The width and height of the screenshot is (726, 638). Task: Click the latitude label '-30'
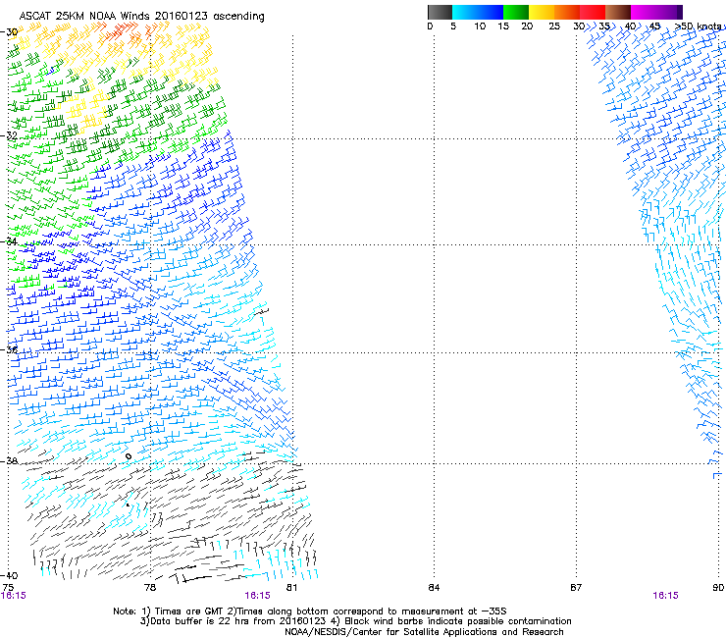click(x=9, y=32)
